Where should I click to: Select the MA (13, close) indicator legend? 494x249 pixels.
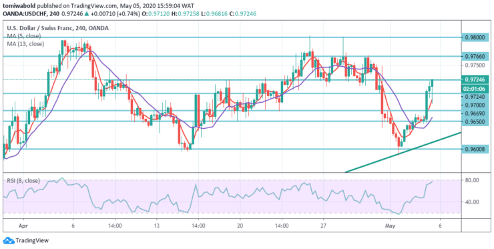pyautogui.click(x=25, y=44)
